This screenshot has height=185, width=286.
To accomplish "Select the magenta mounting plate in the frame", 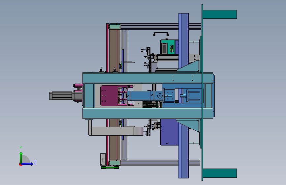I will tap(109, 96).
